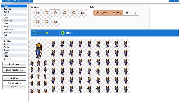The image size is (181, 101).
Task: Choose the first face variation in top row
Action: click(x=37, y=13)
